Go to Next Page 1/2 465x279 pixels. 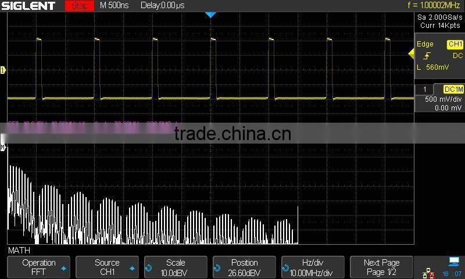click(x=381, y=267)
